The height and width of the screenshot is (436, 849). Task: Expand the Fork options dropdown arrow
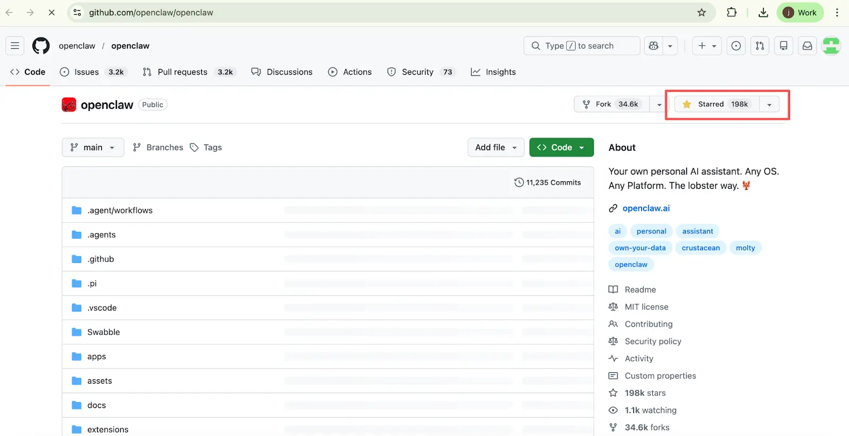coord(659,104)
